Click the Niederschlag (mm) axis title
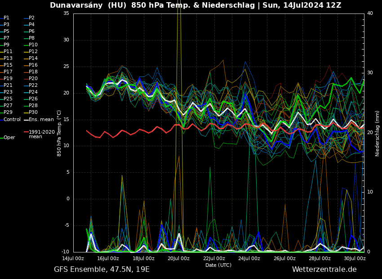 pos(378,133)
